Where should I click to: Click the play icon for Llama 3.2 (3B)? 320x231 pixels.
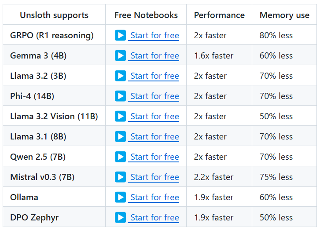pos(120,76)
